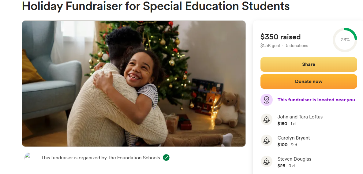
Task: Click the donation icon beside John and Tara Loftus
Action: (266, 119)
